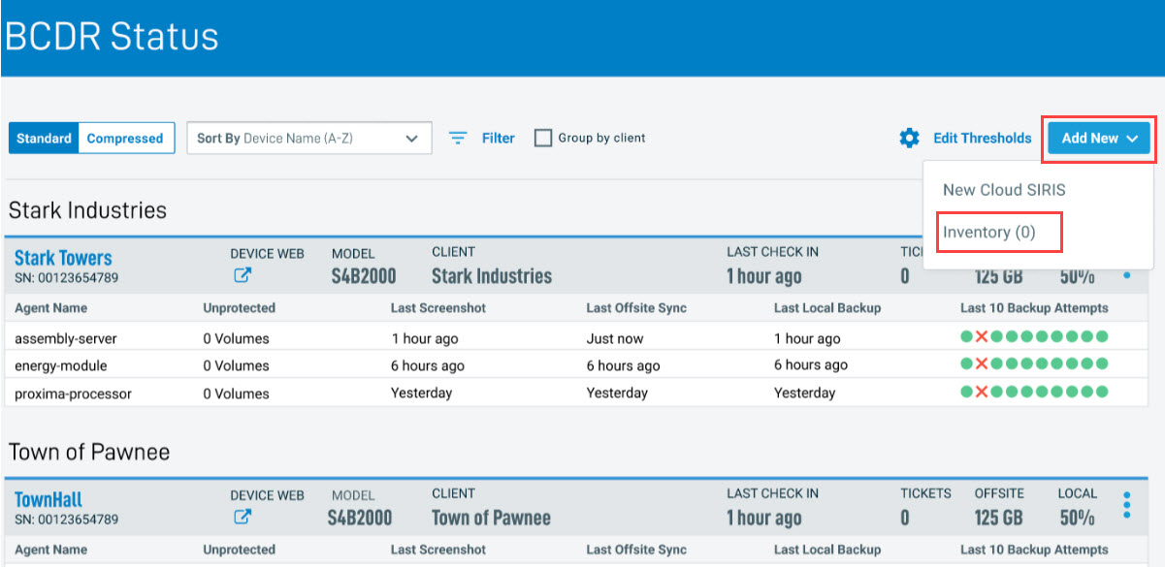
Task: Click the filter lines icon
Action: coord(458,138)
